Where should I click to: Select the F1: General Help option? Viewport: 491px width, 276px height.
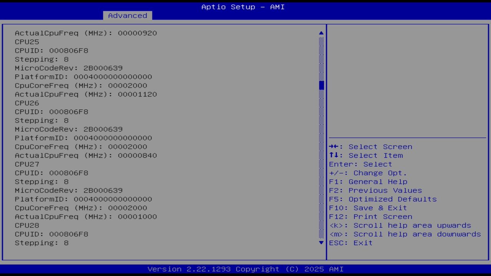tap(368, 181)
